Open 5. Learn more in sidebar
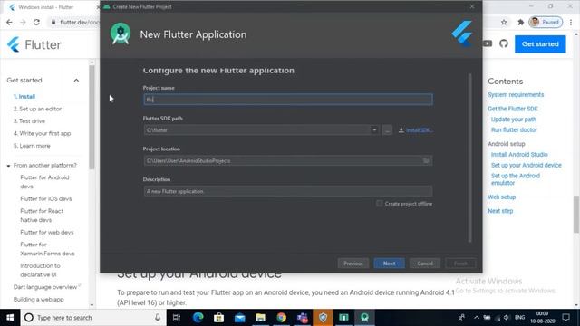580x326 pixels. pos(32,146)
